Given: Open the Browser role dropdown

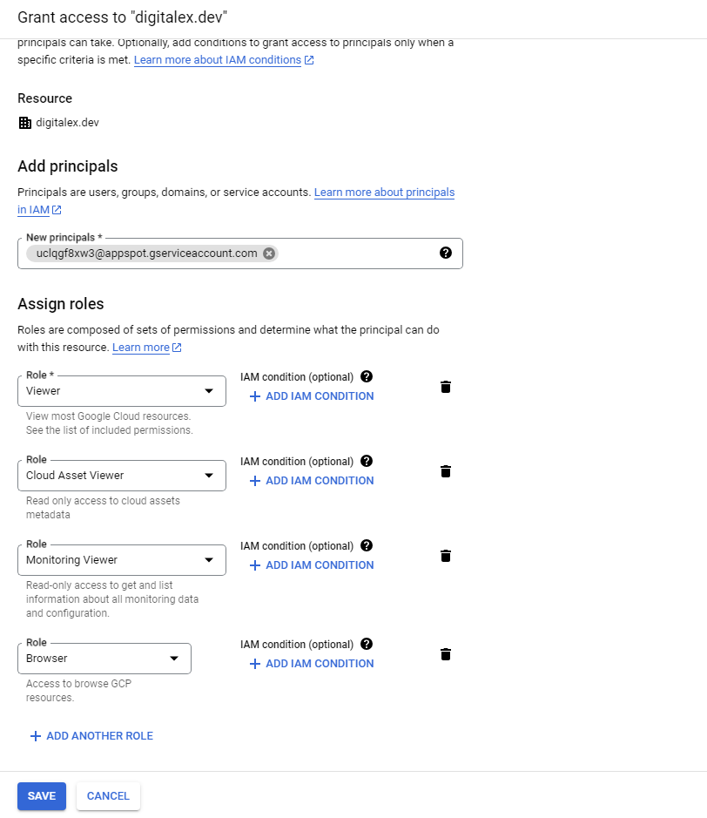Looking at the screenshot, I should (174, 659).
